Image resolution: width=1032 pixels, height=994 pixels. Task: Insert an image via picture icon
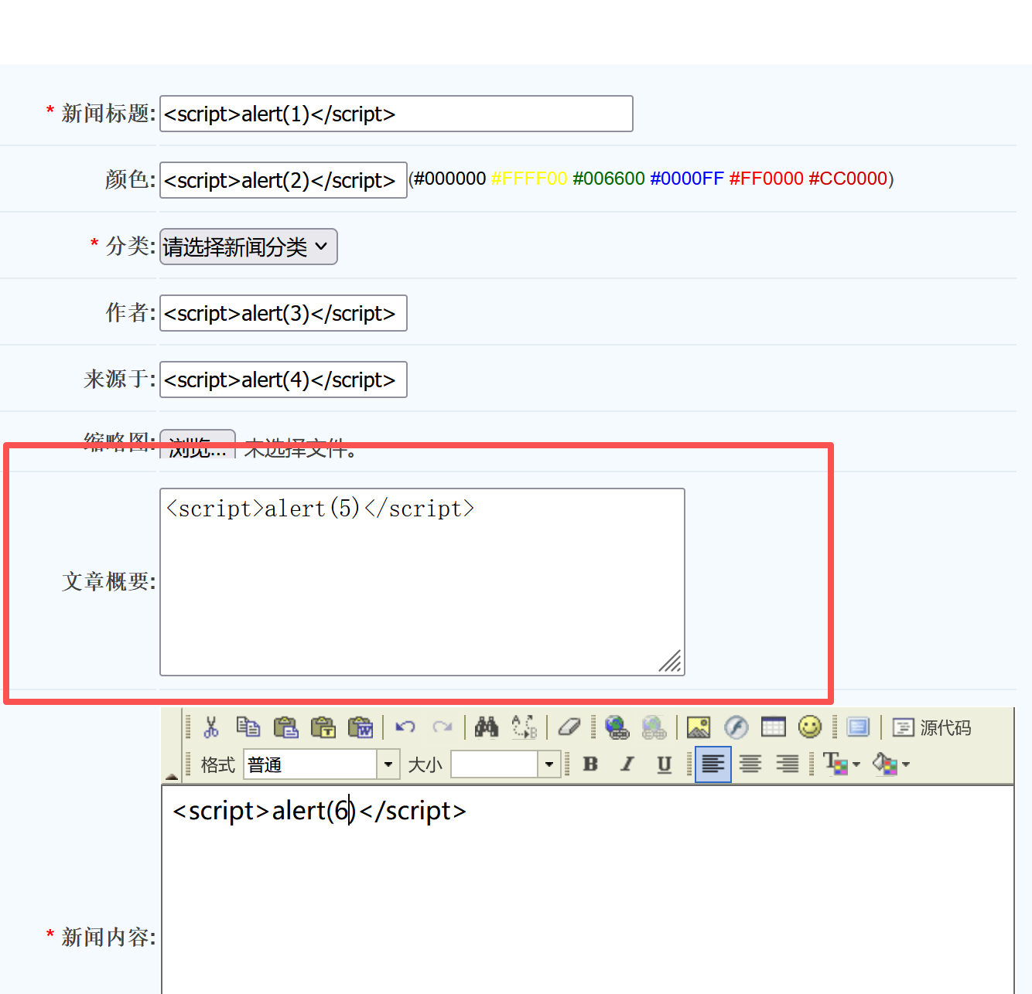click(x=699, y=727)
